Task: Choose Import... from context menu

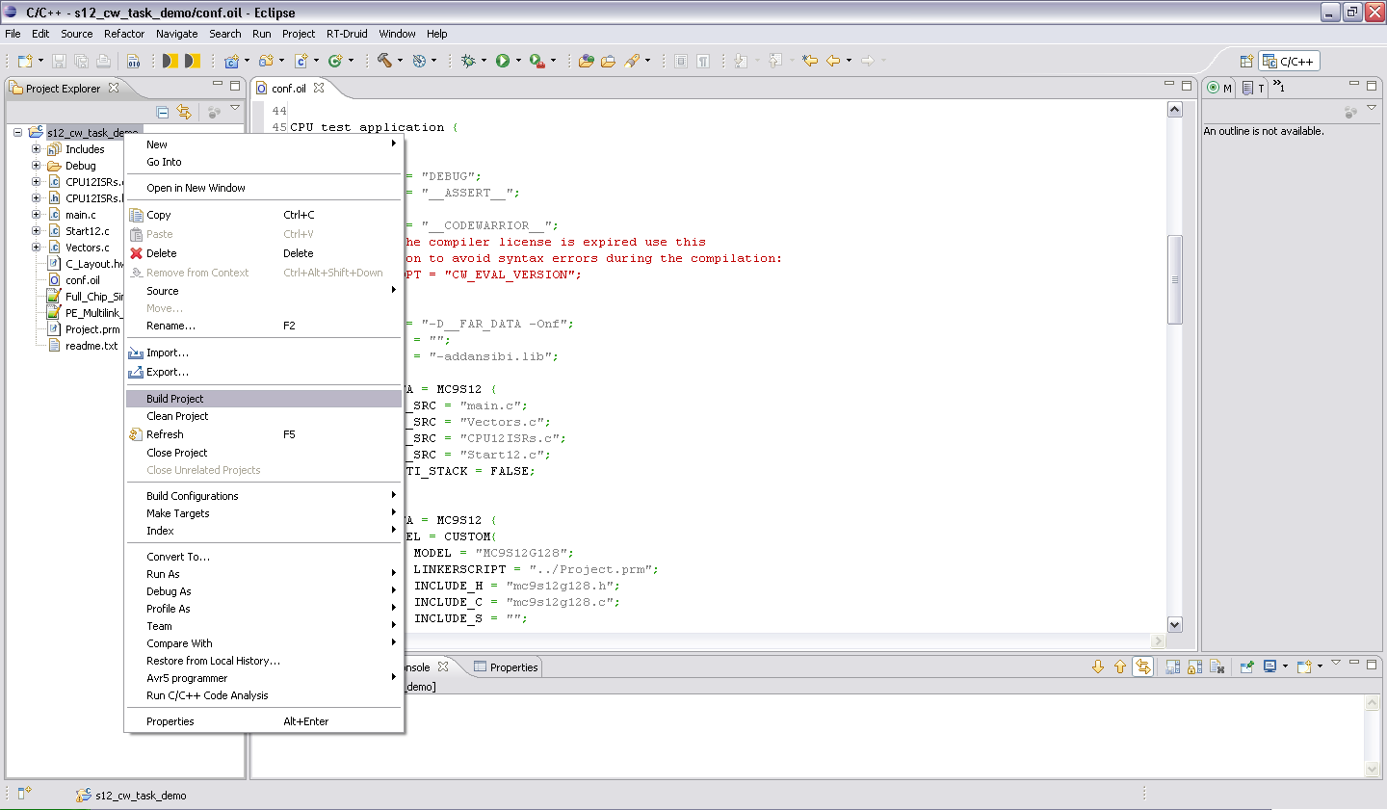Action: pyautogui.click(x=264, y=353)
